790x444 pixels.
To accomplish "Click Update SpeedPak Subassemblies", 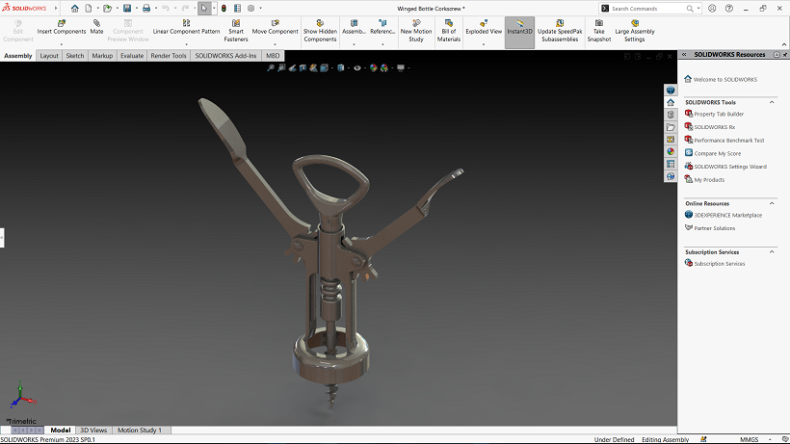I will click(x=560, y=31).
